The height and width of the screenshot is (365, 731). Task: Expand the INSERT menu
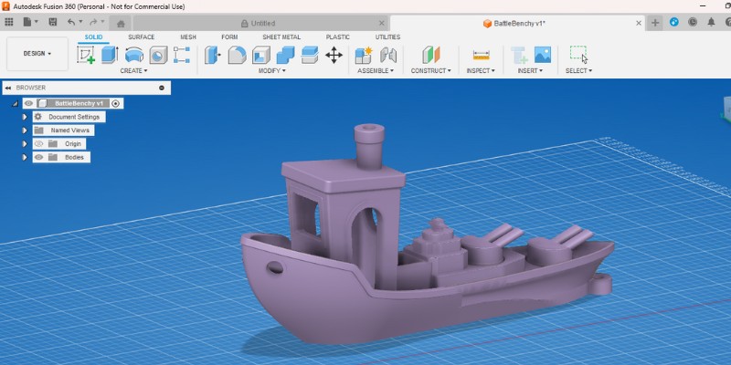point(530,71)
